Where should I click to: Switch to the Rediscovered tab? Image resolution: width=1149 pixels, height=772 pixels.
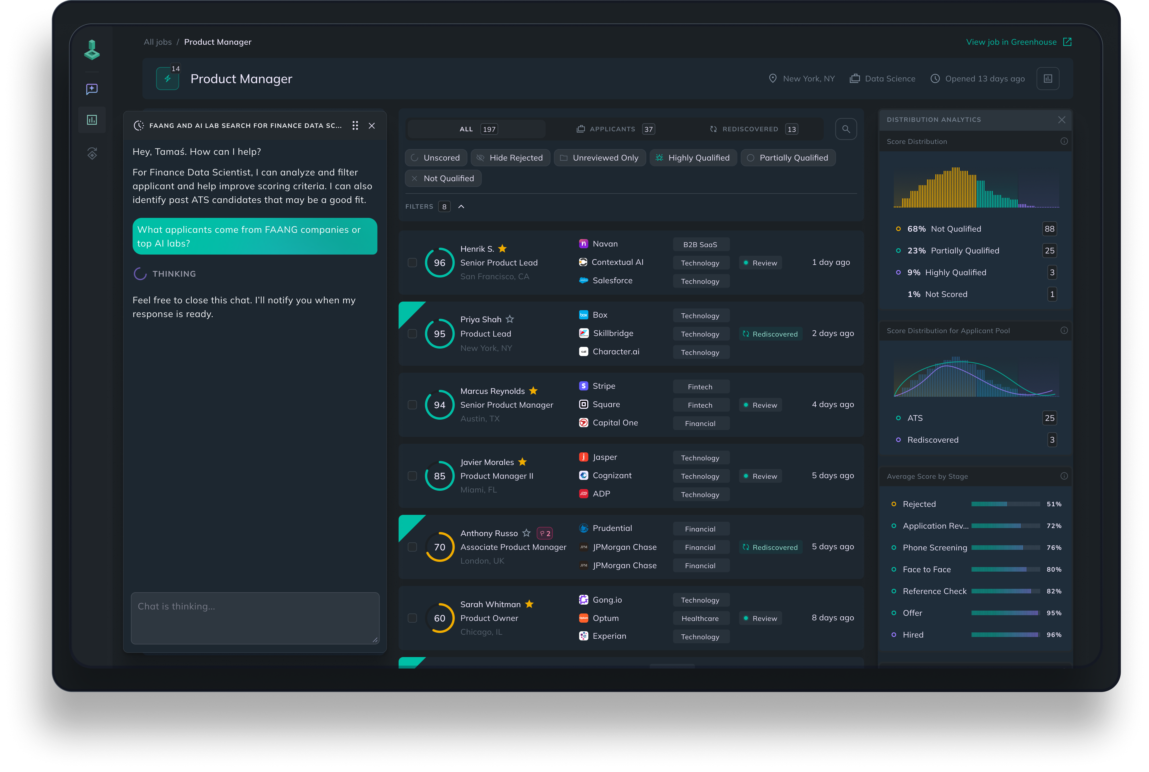click(x=753, y=129)
